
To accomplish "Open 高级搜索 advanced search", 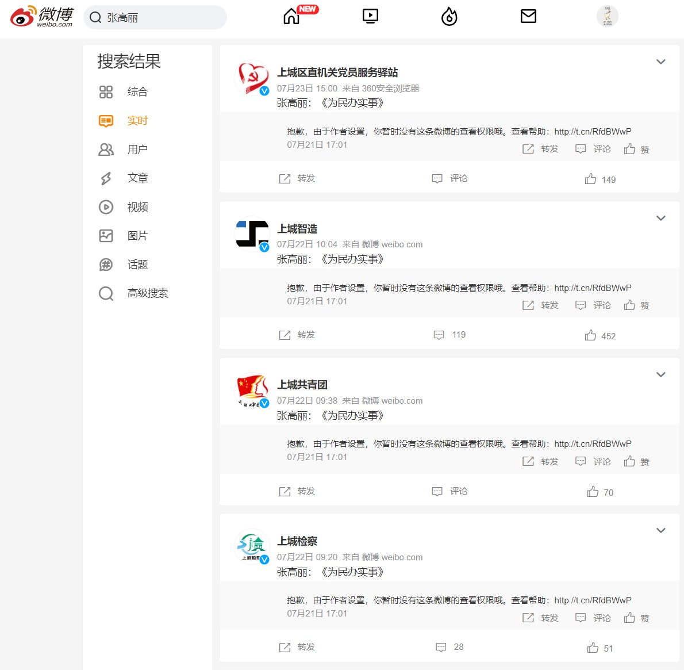I will pos(133,293).
